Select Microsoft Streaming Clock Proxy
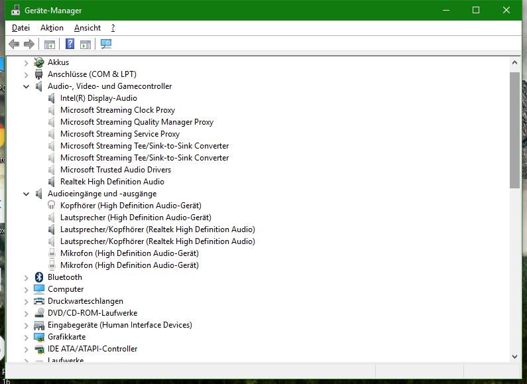The height and width of the screenshot is (384, 527). coord(117,110)
